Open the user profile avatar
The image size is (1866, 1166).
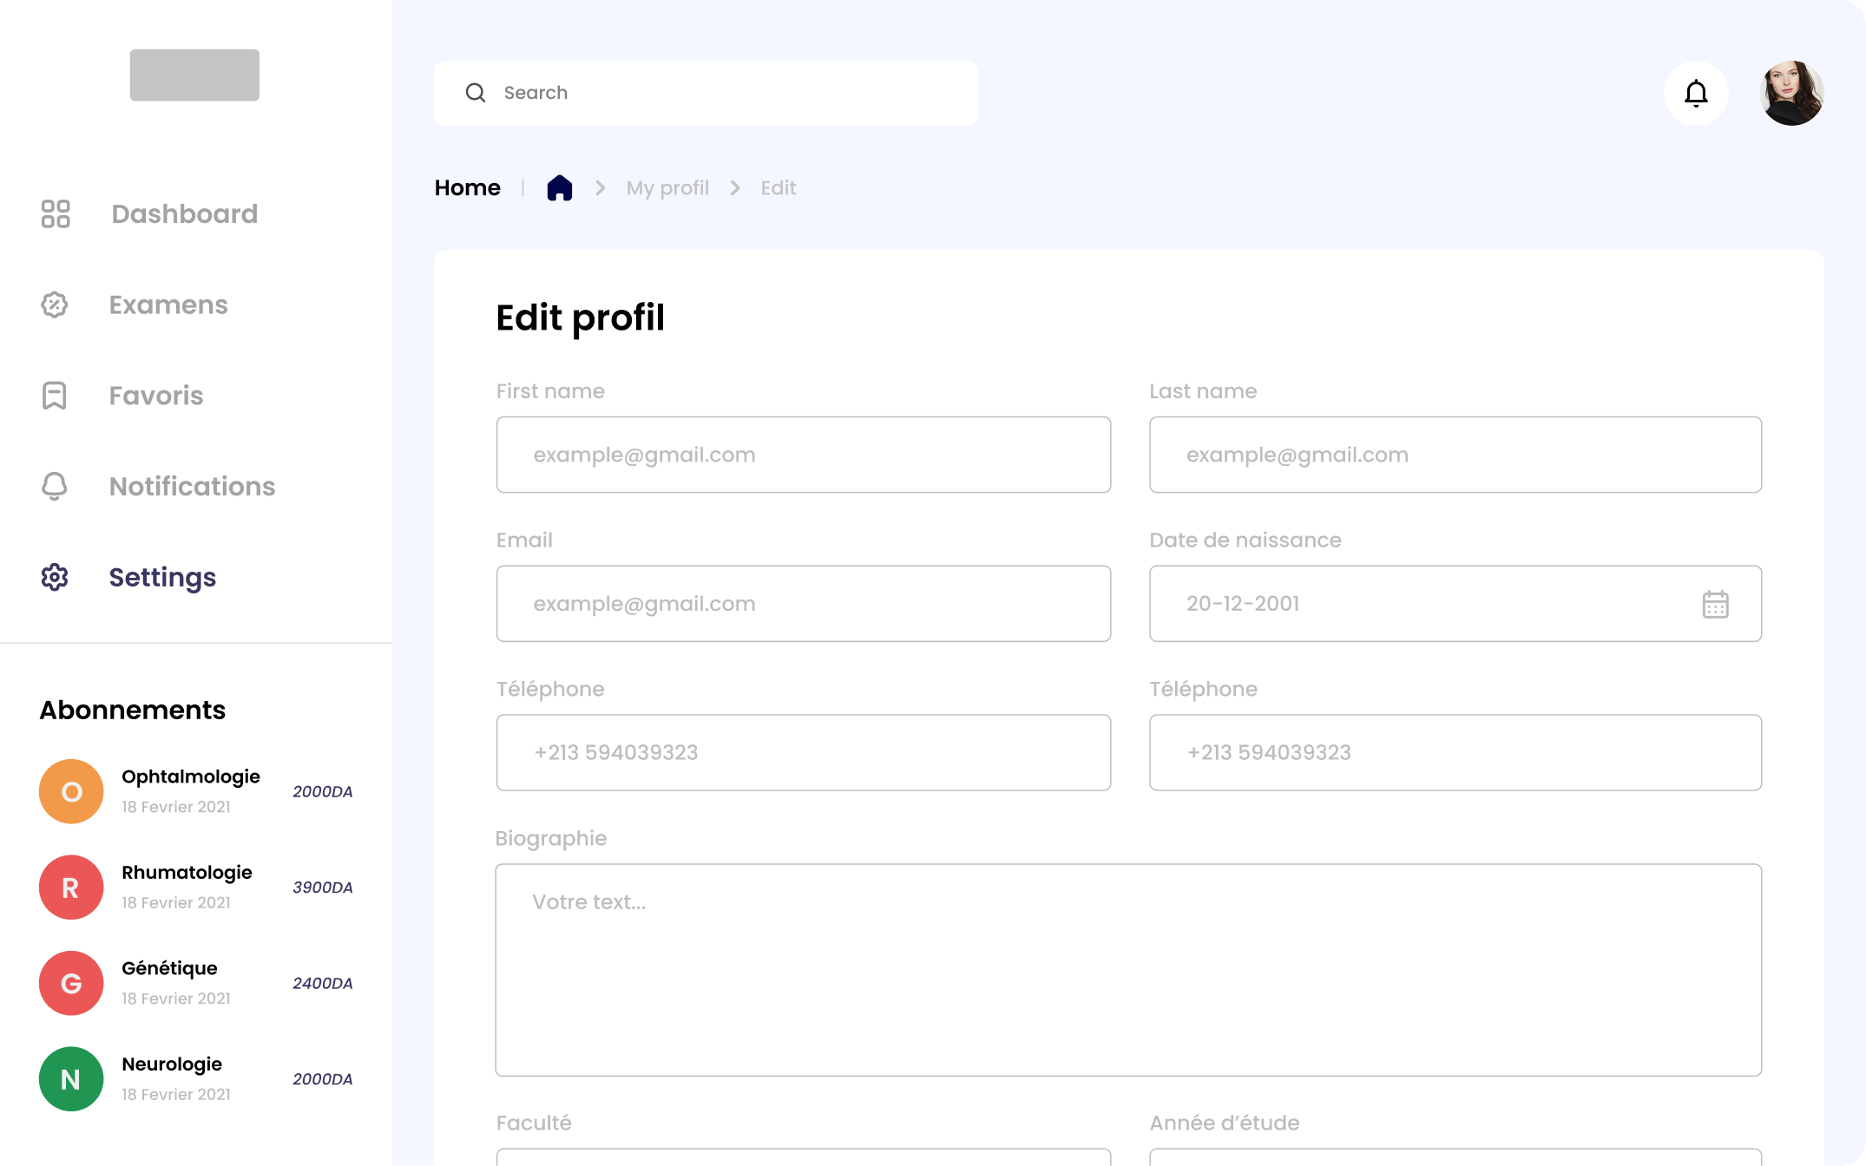pos(1791,93)
